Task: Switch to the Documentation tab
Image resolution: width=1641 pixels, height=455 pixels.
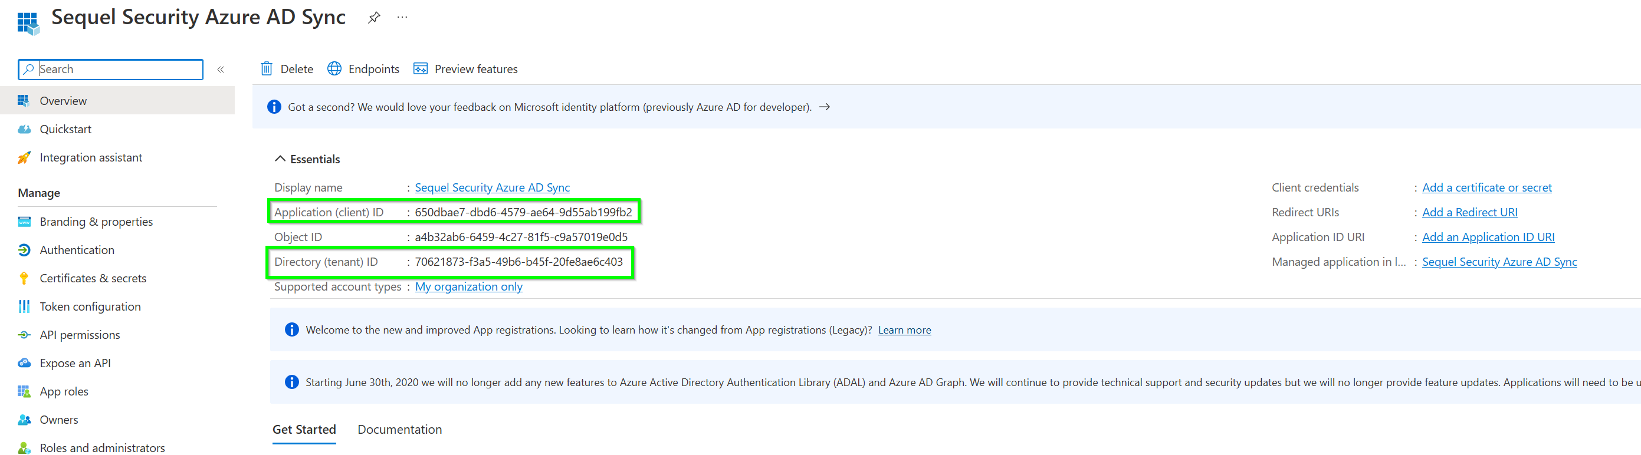Action: (x=400, y=430)
